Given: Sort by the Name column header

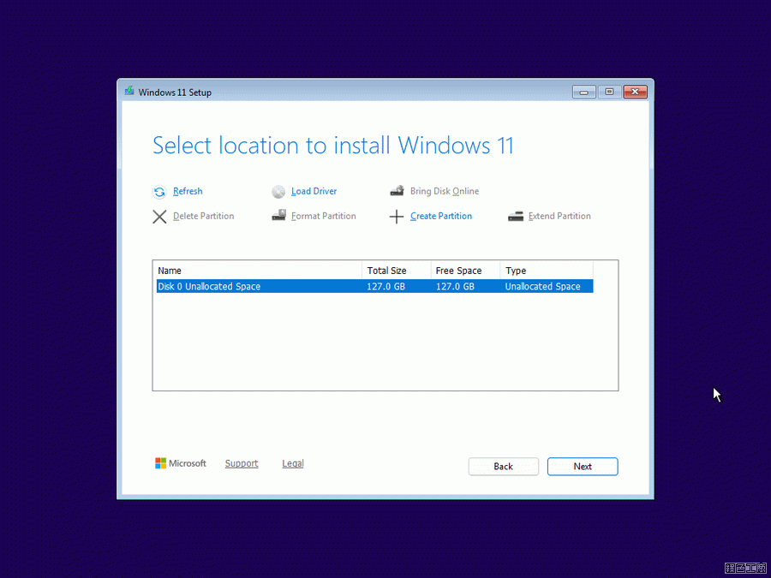Looking at the screenshot, I should click(257, 271).
